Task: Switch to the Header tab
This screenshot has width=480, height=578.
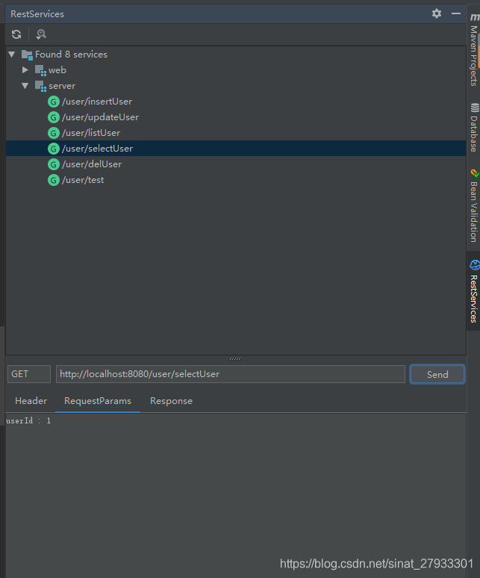Action: coord(31,401)
